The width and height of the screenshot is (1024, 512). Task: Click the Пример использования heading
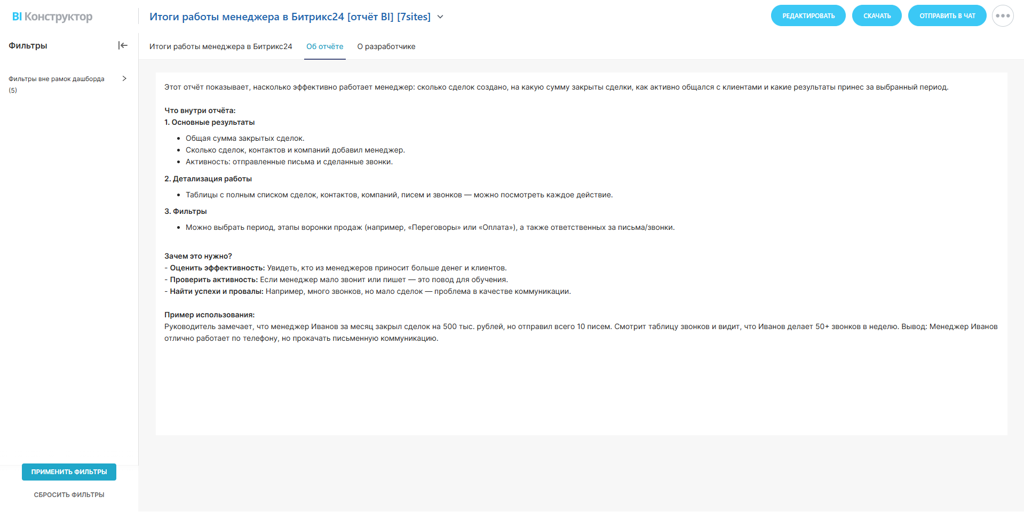pyautogui.click(x=209, y=315)
